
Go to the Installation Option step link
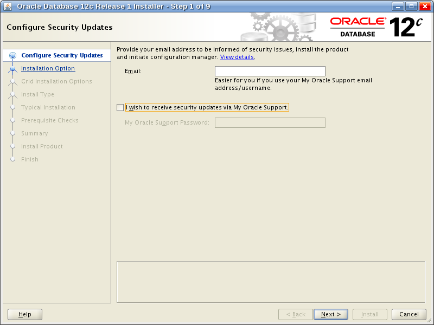point(48,69)
